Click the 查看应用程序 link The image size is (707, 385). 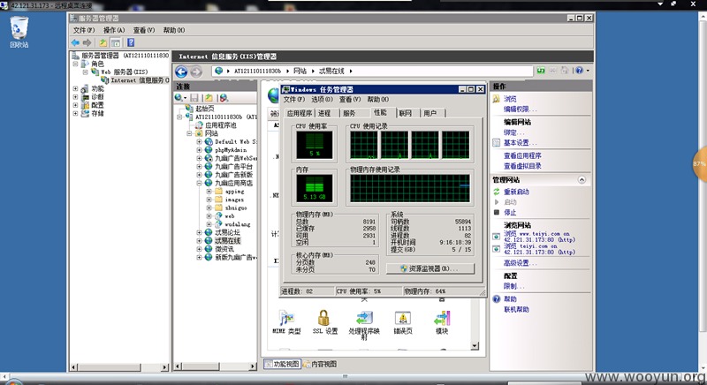pos(522,155)
